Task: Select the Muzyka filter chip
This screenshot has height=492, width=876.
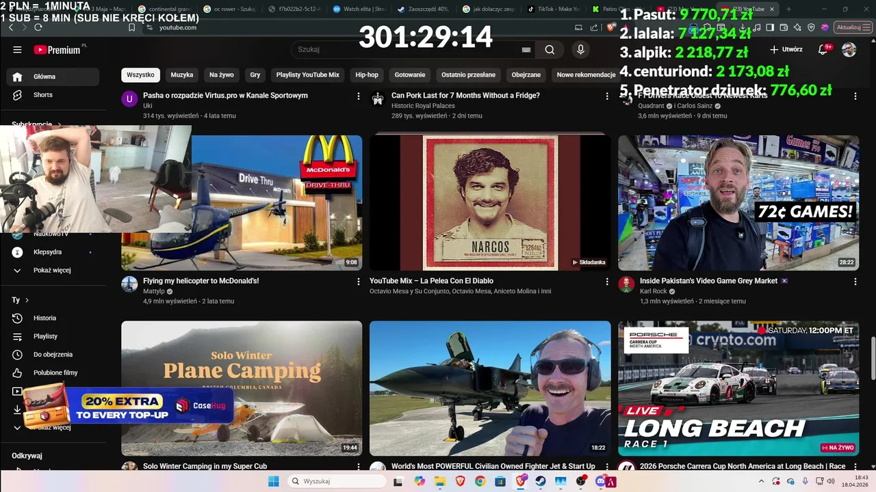Action: click(x=182, y=74)
